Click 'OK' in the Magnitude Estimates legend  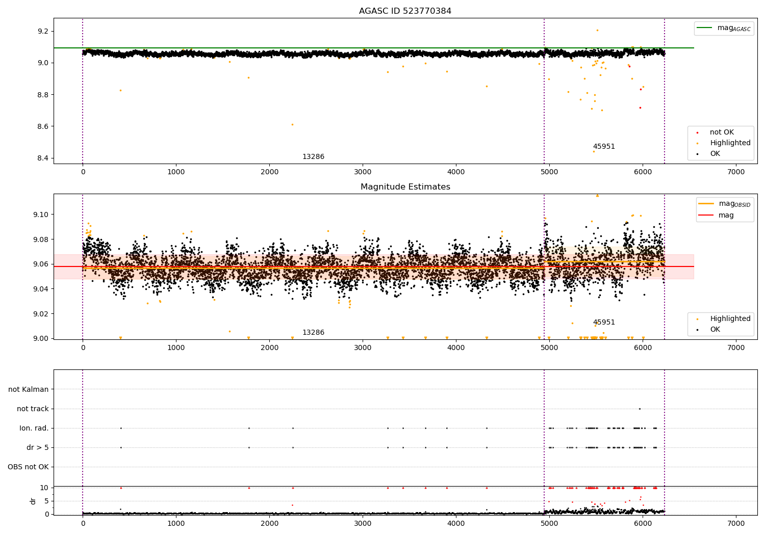pyautogui.click(x=715, y=330)
